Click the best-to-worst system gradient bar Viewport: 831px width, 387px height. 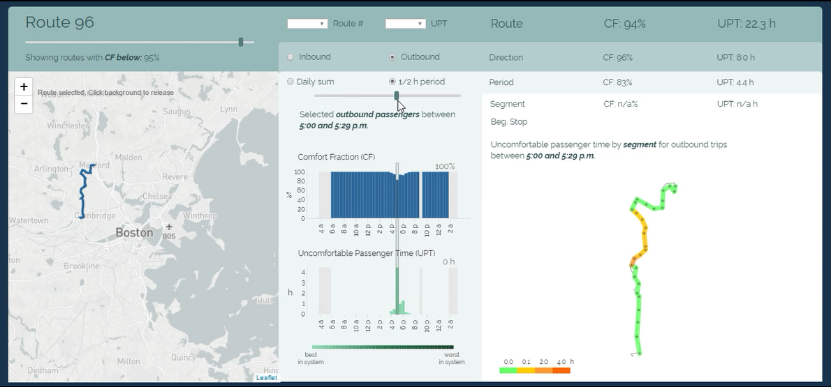click(x=383, y=347)
